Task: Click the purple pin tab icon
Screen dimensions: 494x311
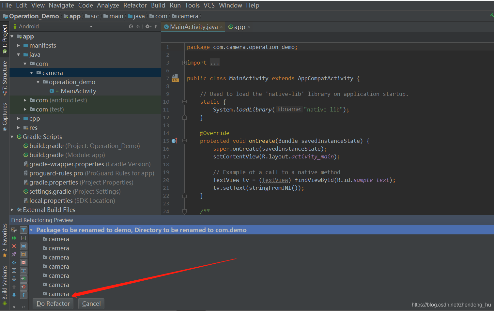Action: pos(14,254)
